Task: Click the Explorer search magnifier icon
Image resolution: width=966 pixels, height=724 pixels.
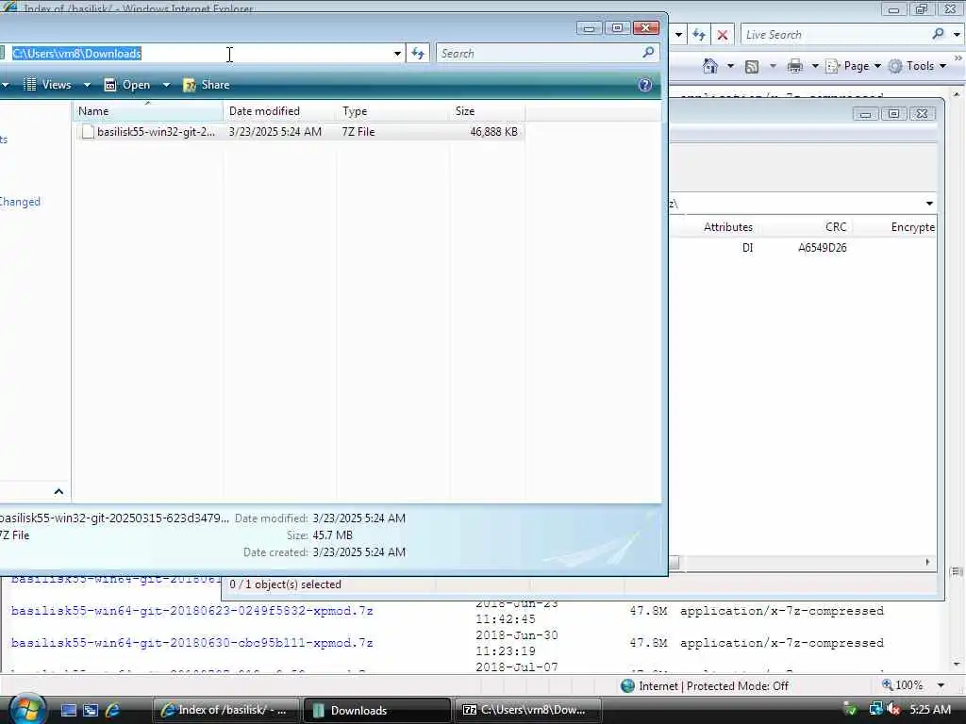Action: [648, 53]
